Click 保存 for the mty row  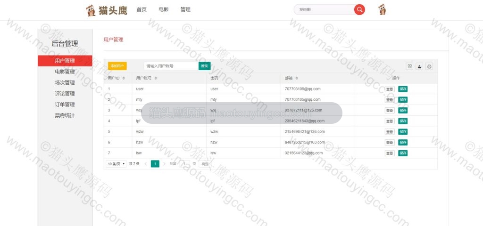[403, 100]
